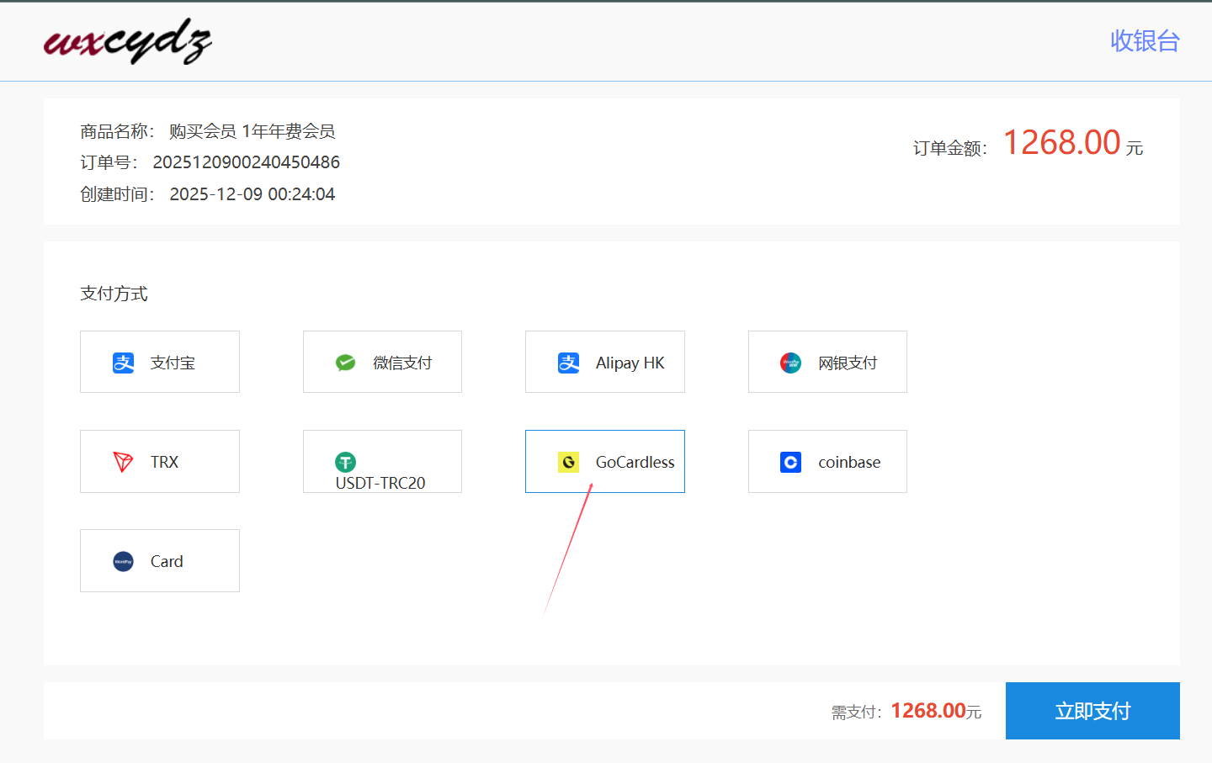Click the blue coinbase logo icon
The height and width of the screenshot is (763, 1212).
(x=790, y=462)
